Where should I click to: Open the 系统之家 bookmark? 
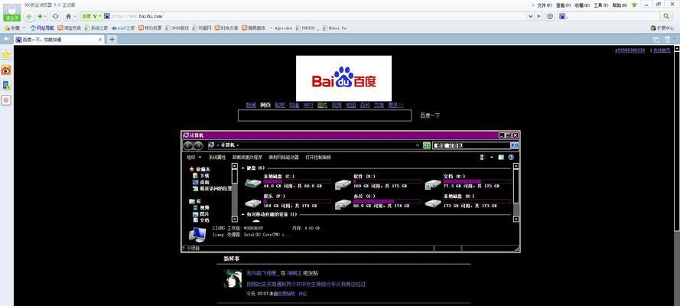coord(96,28)
